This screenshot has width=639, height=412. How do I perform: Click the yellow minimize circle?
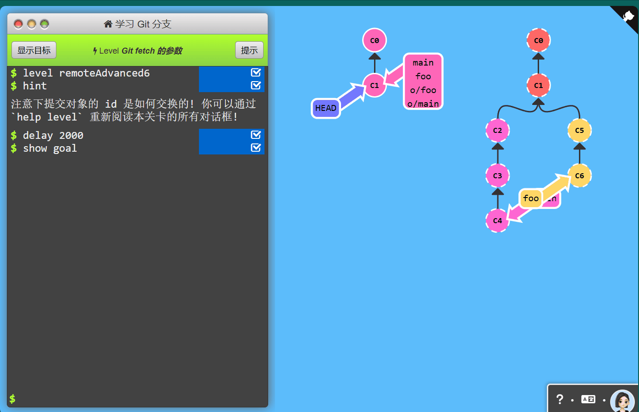32,24
